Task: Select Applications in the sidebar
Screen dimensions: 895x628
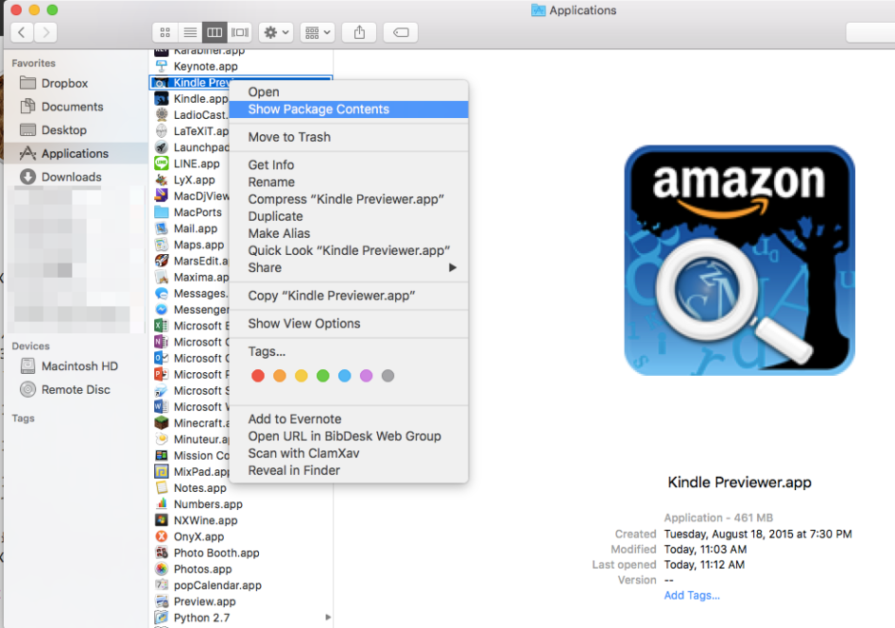Action: 75,153
